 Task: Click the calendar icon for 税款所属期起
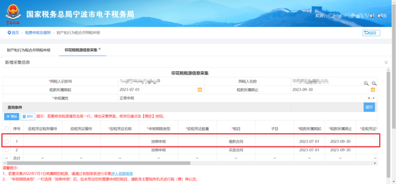click(200, 90)
